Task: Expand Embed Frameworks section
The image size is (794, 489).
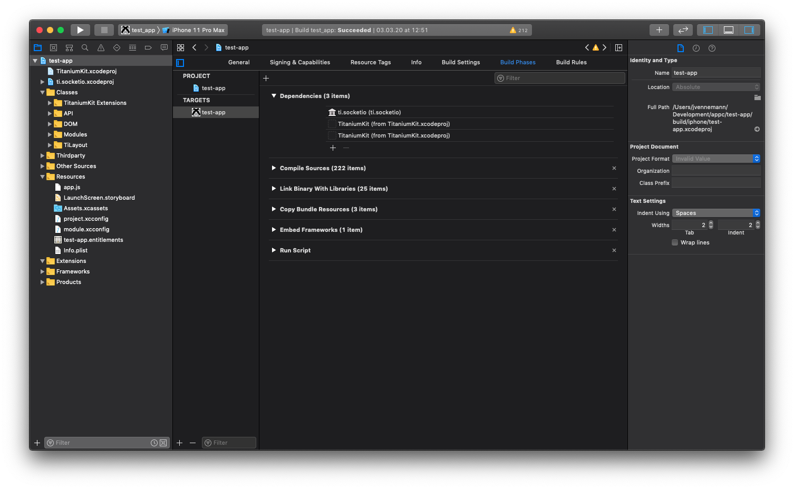Action: [x=274, y=230]
